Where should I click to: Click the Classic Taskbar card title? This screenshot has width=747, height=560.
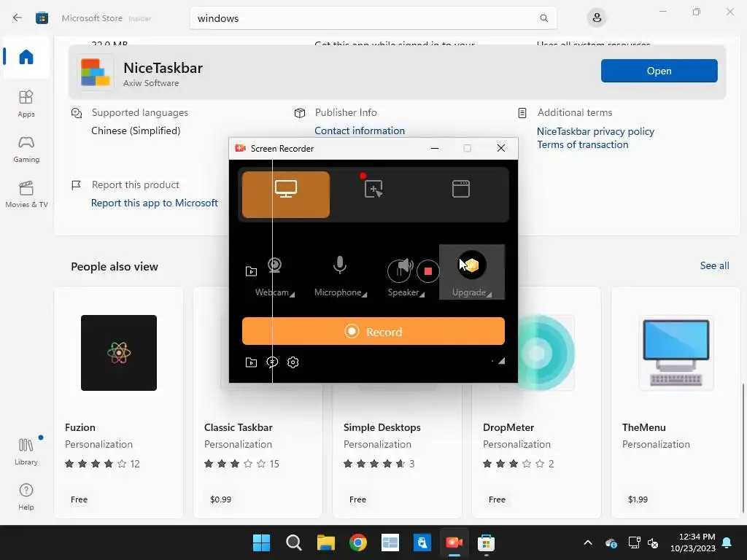(x=239, y=427)
